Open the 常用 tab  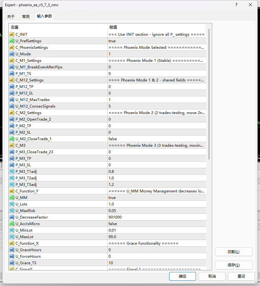26,16
